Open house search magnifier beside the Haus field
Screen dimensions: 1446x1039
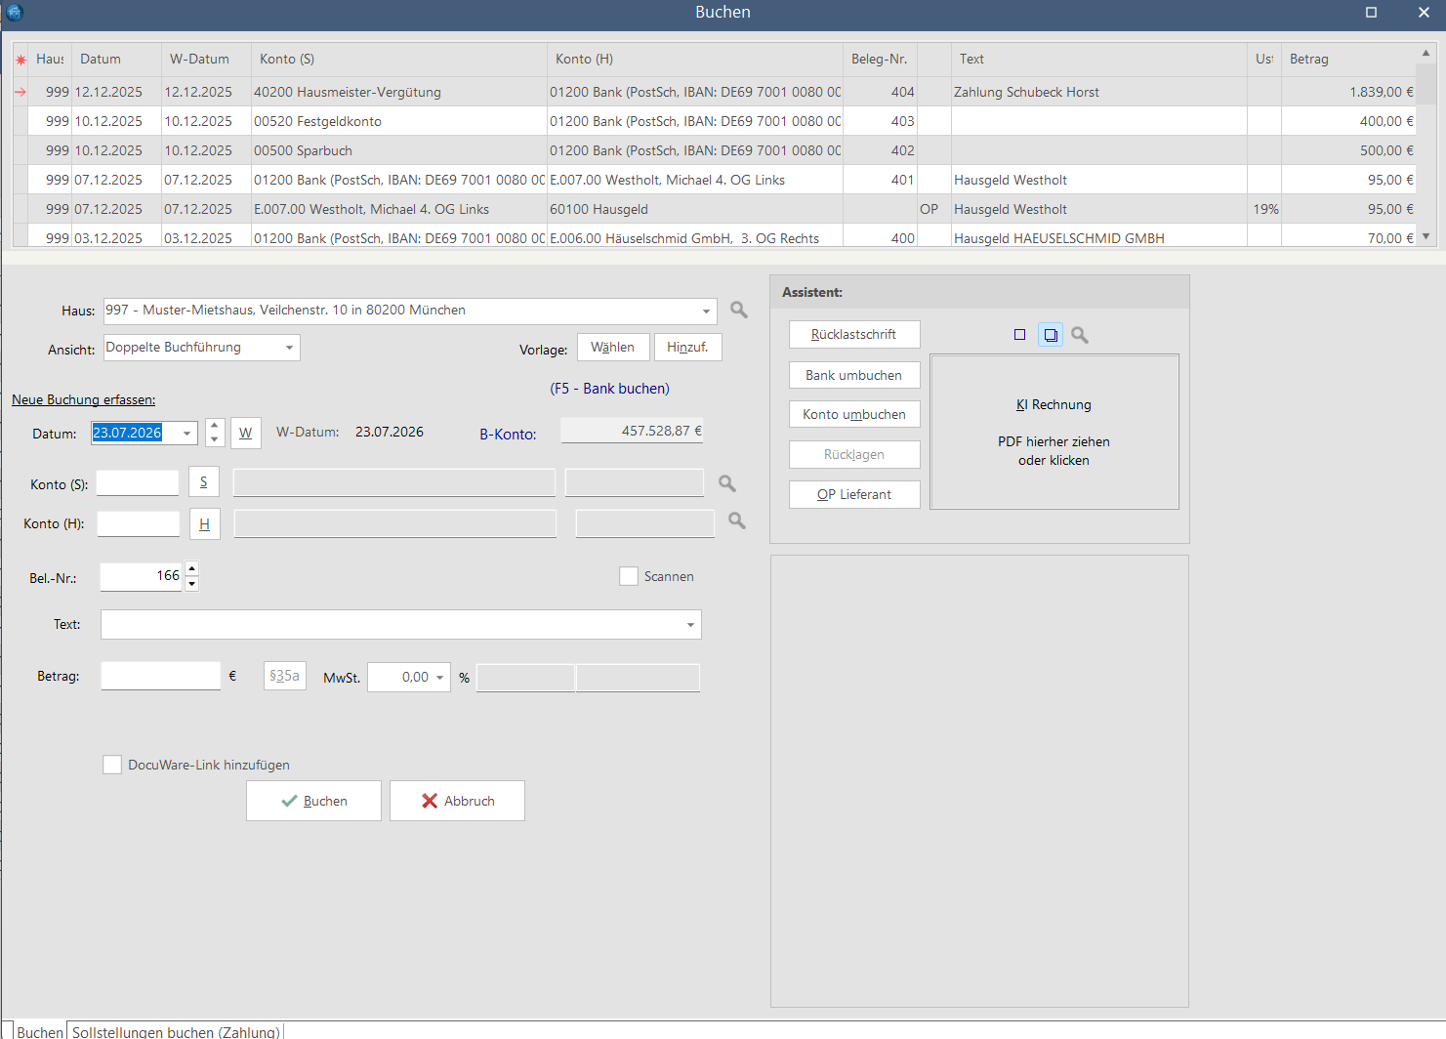click(x=739, y=311)
